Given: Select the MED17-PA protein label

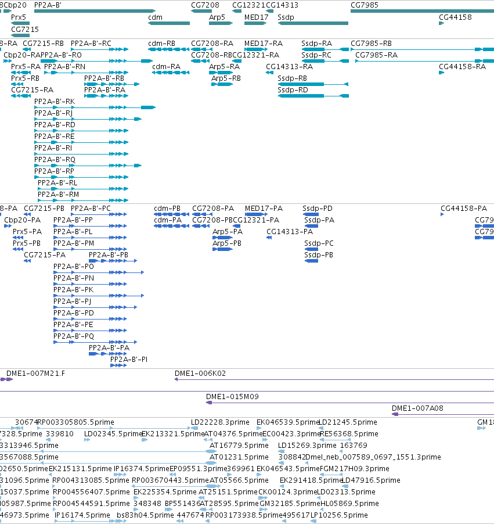Looking at the screenshot, I should pos(264,208).
